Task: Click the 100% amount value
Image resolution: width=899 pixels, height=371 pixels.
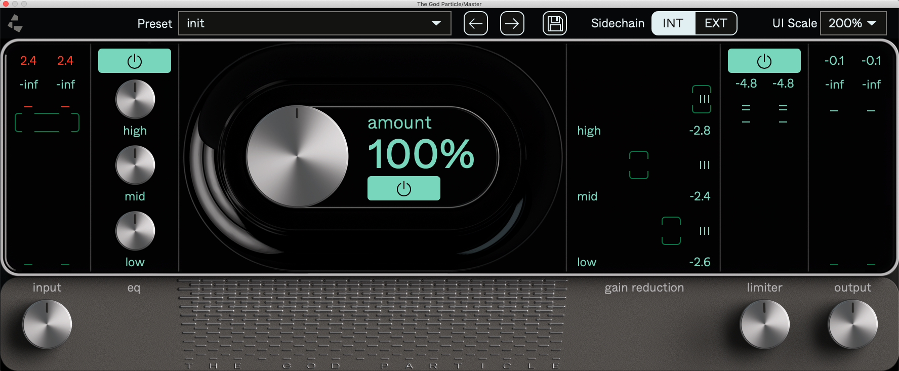Action: click(x=421, y=154)
